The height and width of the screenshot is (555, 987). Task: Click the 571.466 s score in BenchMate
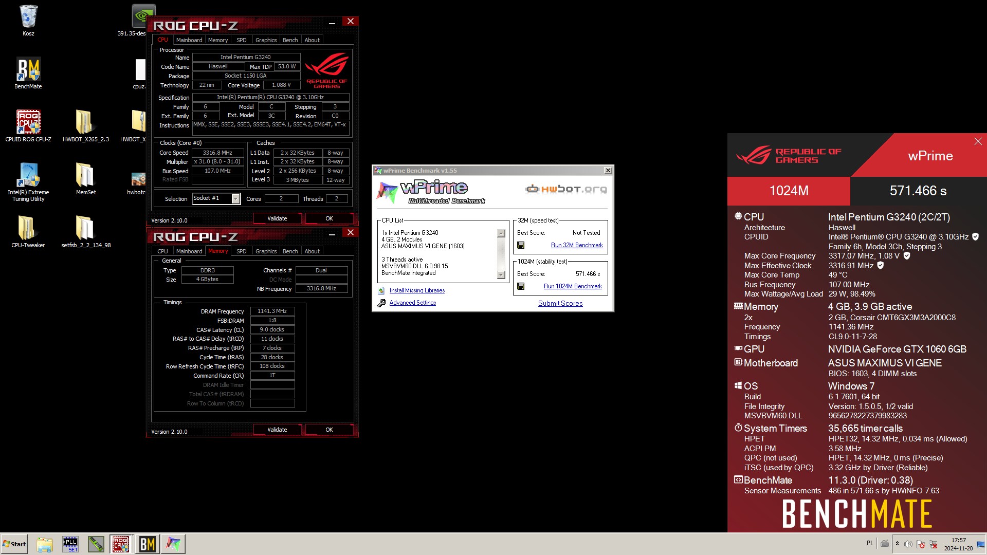[918, 191]
